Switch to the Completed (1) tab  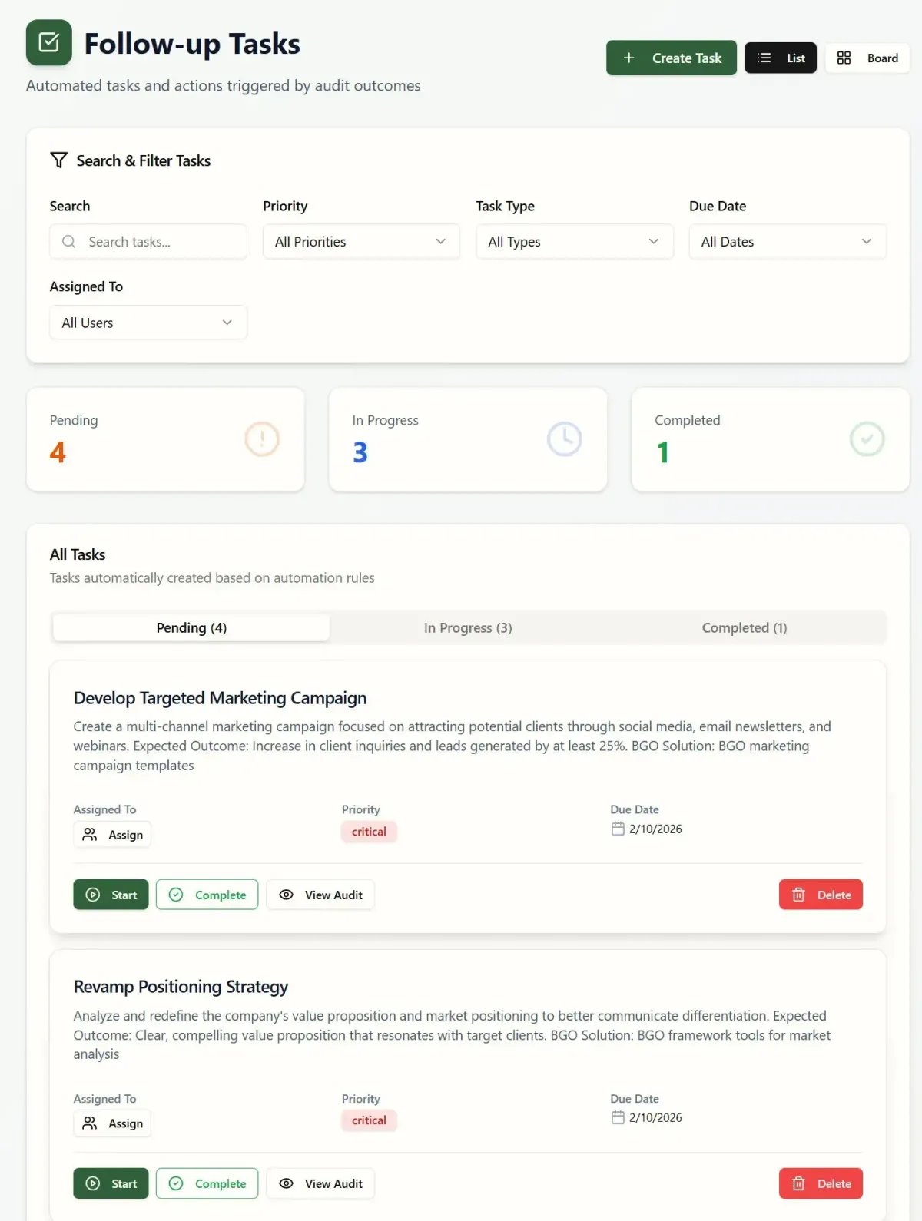(x=743, y=627)
